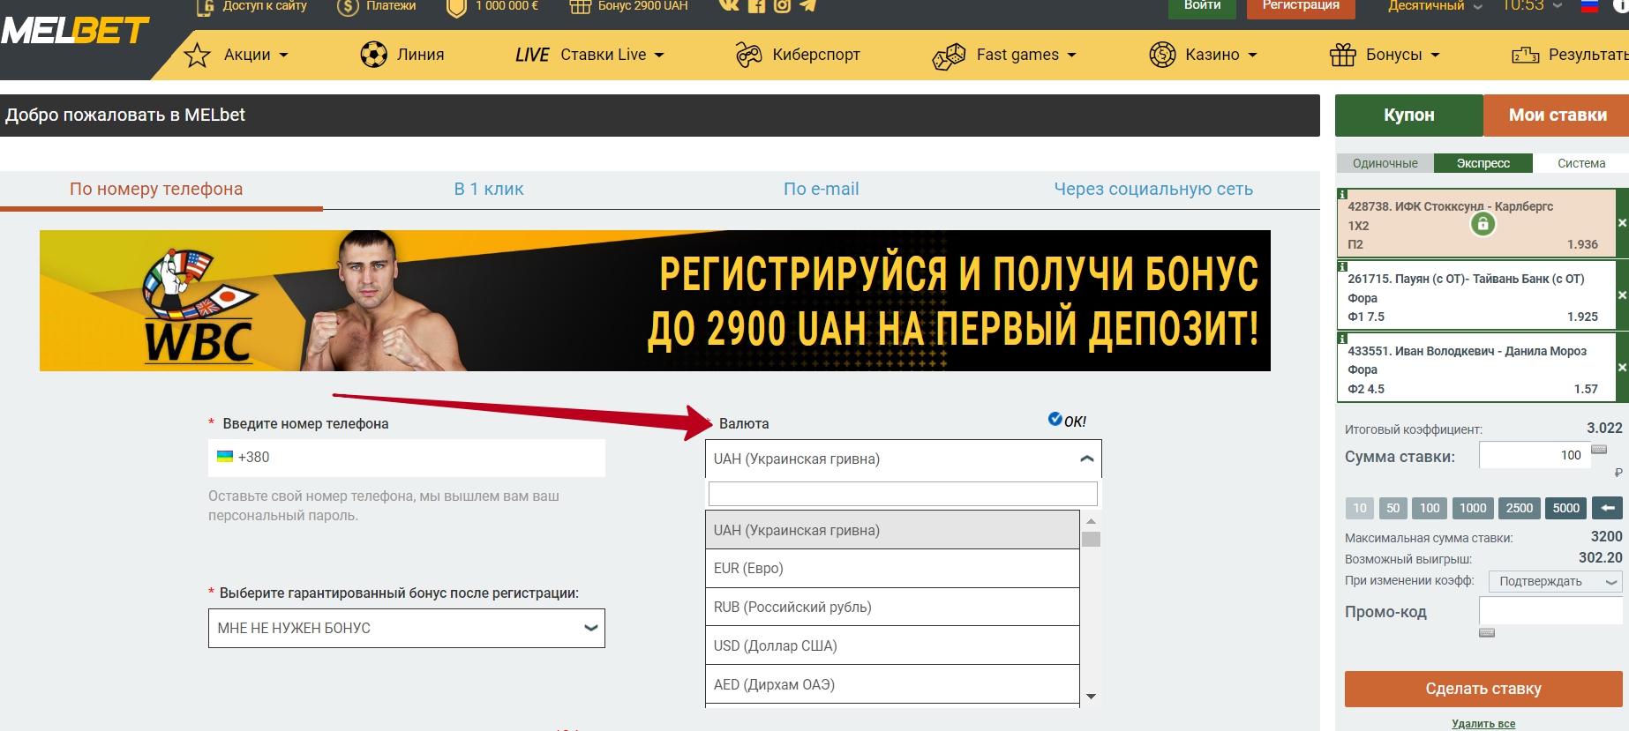Expand the Fast games dropdown
Screen dimensions: 1629x731
click(x=1071, y=56)
